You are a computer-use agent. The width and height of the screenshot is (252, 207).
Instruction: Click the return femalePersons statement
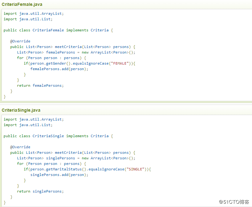point(40,86)
